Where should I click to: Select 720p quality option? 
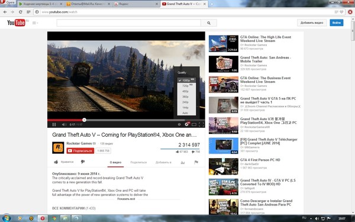pos(186,86)
